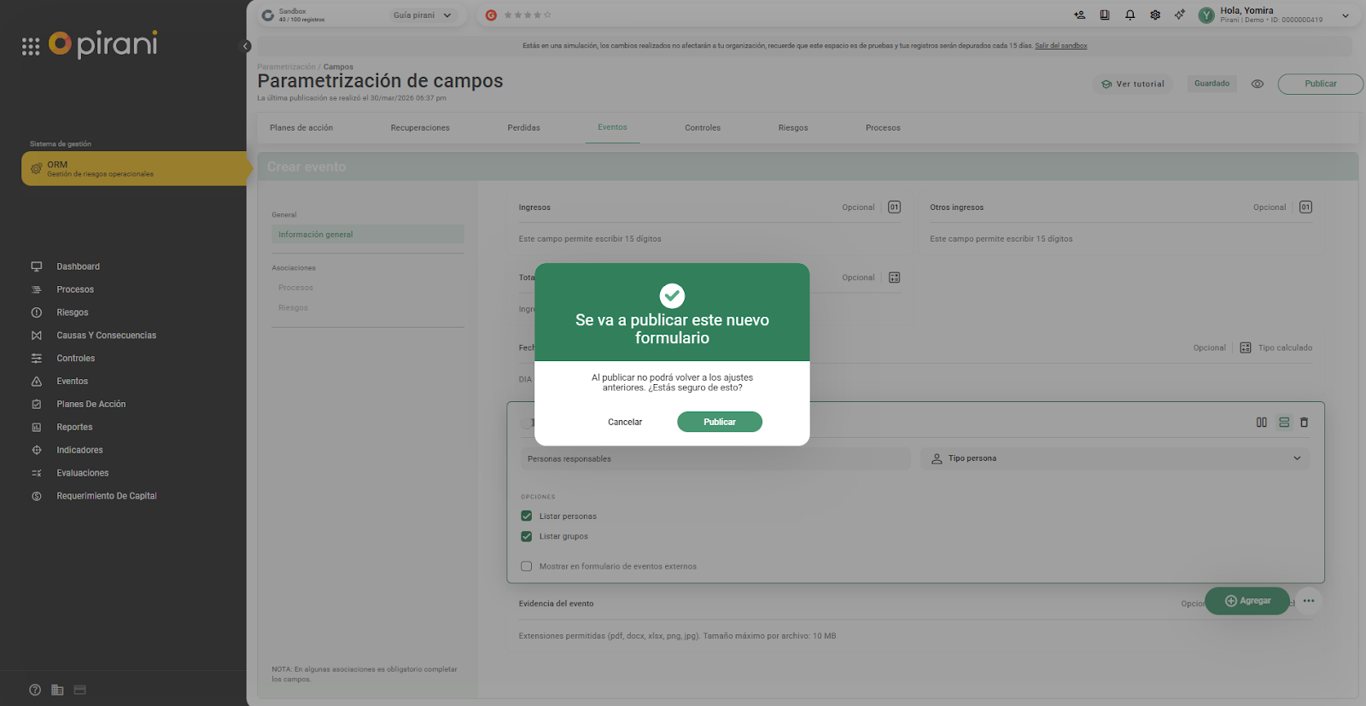The image size is (1366, 706).
Task: Uncheck the Listar grupos checkbox
Action: pos(527,536)
